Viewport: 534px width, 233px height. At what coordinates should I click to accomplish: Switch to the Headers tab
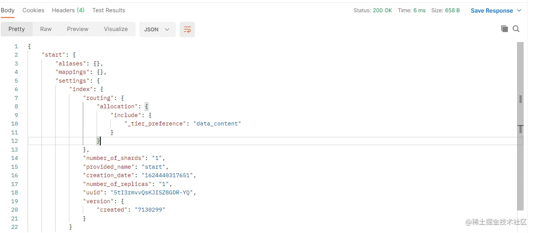[68, 10]
